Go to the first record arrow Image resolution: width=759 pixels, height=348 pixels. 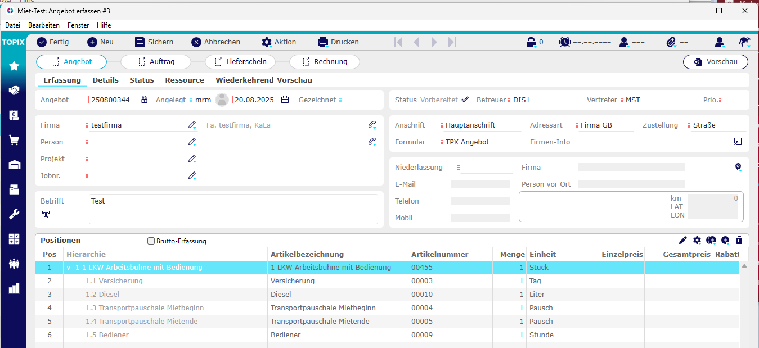(x=399, y=42)
